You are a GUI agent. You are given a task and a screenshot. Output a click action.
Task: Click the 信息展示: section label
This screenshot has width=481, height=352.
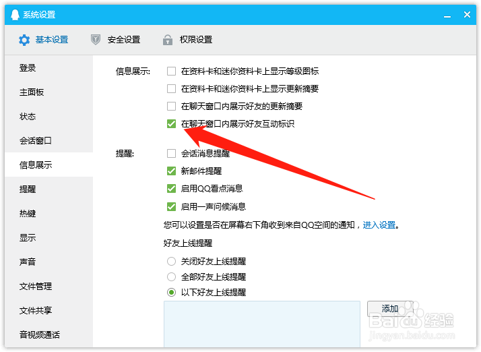click(133, 71)
